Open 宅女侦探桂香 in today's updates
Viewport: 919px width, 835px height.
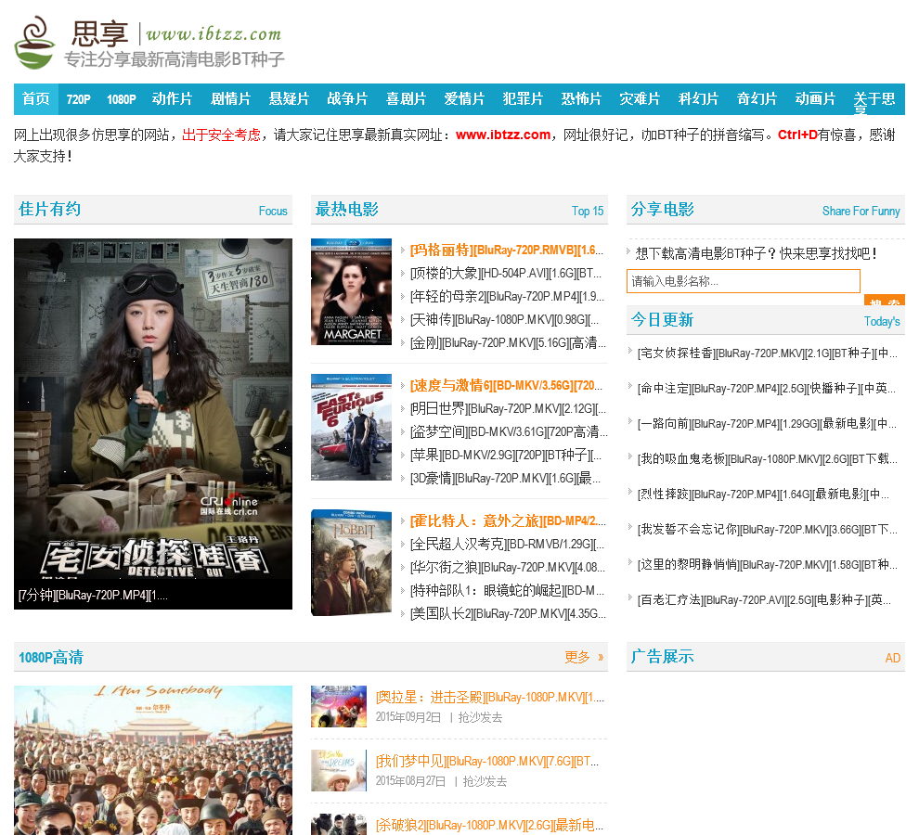coord(767,353)
